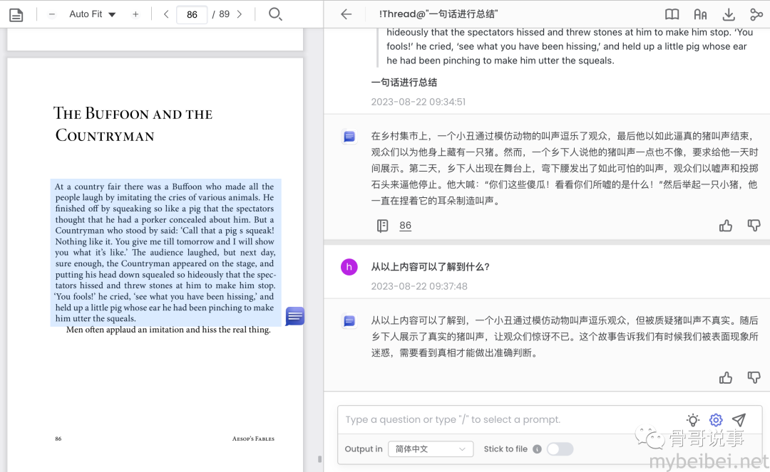Click the share icon in the thread header
The image size is (770, 472).
point(756,15)
